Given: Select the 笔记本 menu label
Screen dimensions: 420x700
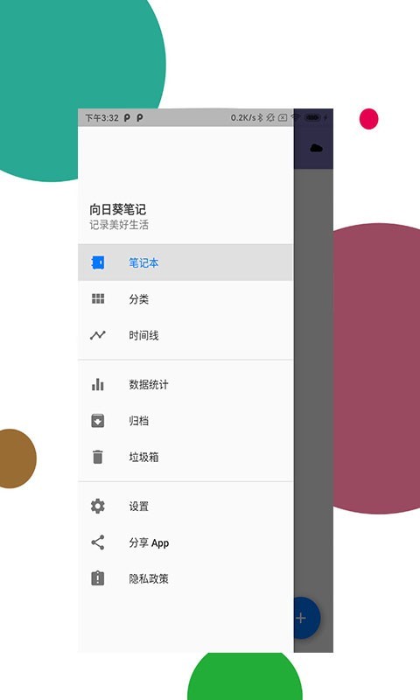Looking at the screenshot, I should pos(143,263).
